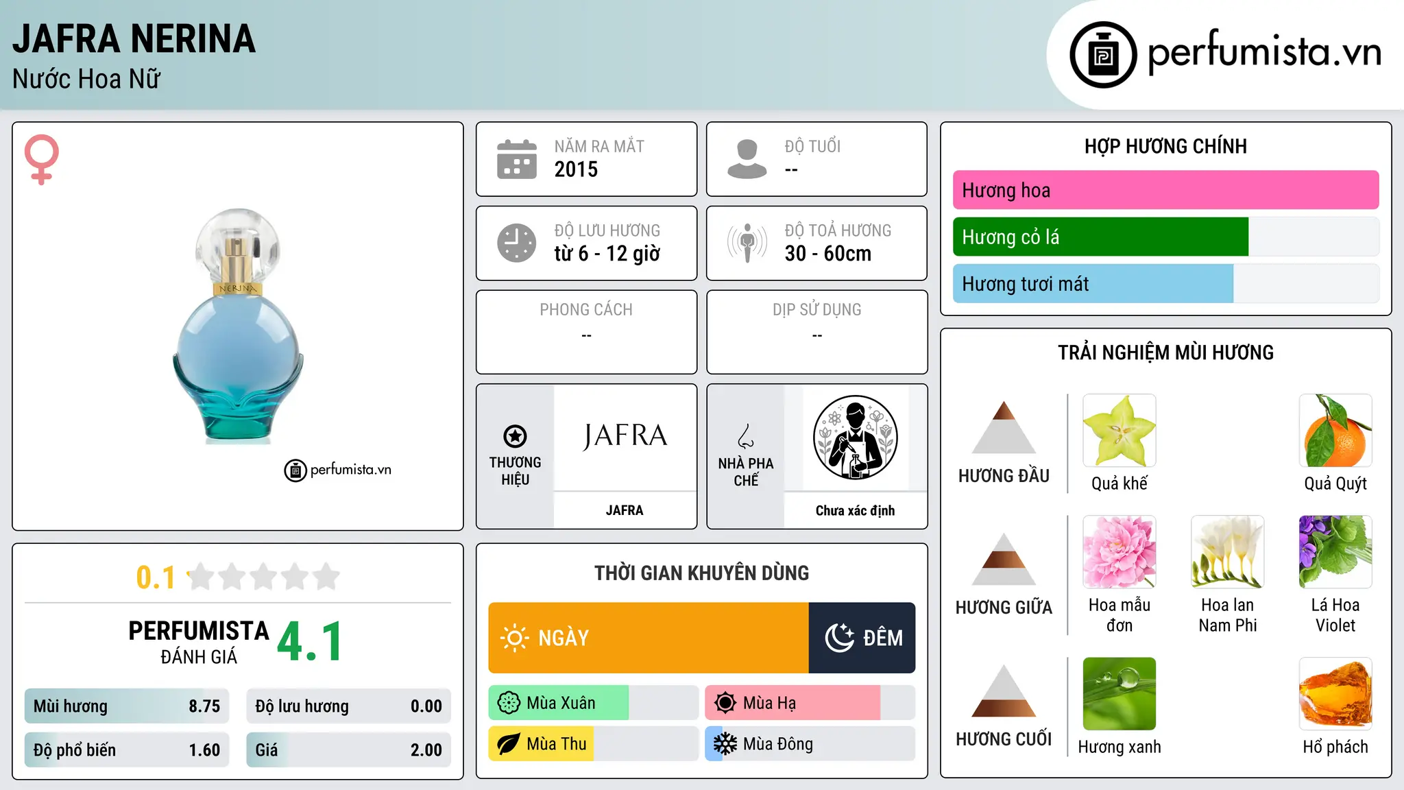
Task: Click the Chưa xác định perfumer label
Action: tap(855, 510)
